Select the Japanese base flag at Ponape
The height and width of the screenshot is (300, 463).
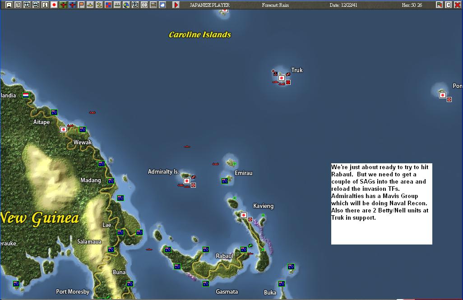442,95
